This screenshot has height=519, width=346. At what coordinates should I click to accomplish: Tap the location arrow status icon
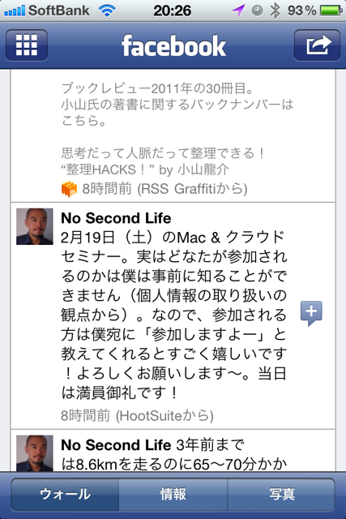tap(238, 11)
